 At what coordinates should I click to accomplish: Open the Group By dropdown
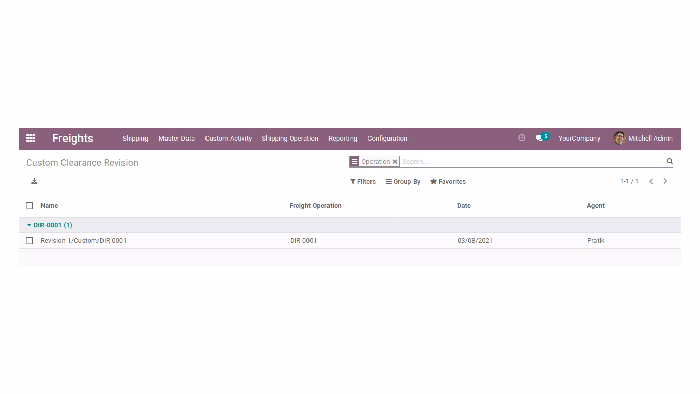point(403,182)
